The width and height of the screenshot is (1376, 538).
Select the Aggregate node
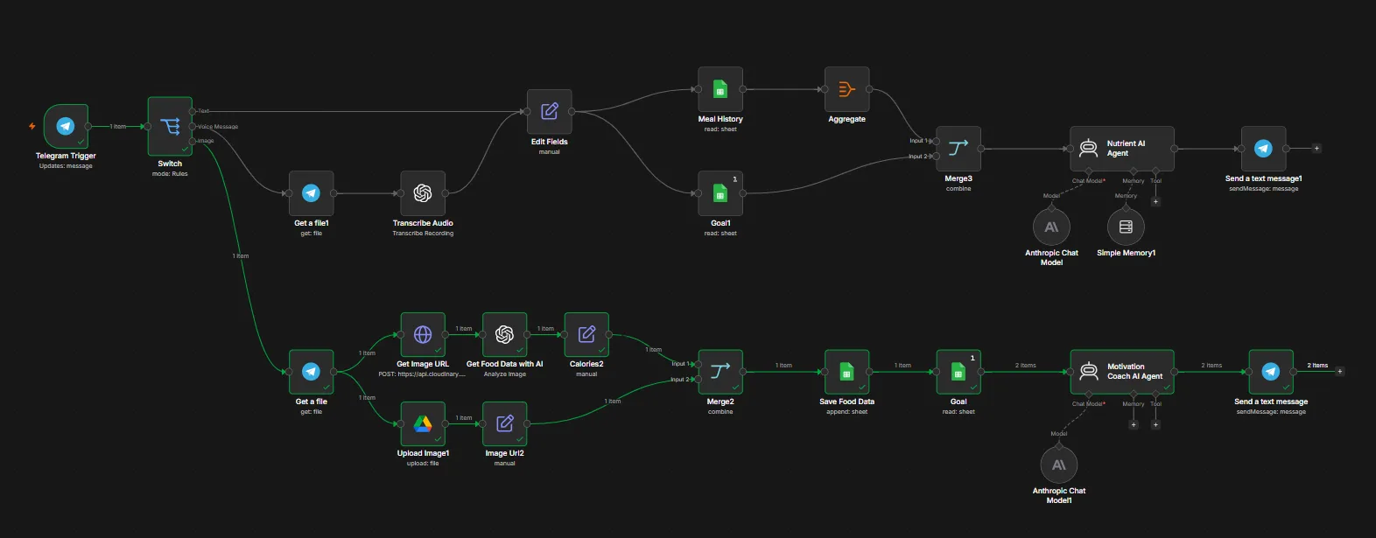(847, 89)
